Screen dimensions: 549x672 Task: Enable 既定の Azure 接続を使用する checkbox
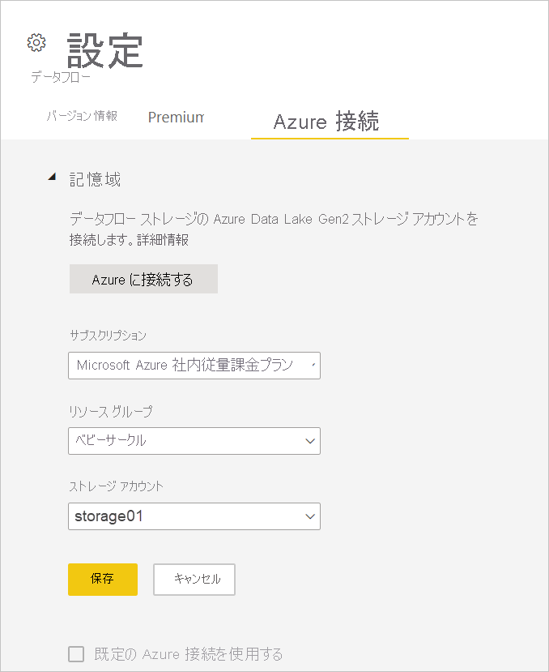pos(76,654)
